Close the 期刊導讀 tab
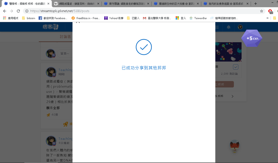 [x=148, y=4]
